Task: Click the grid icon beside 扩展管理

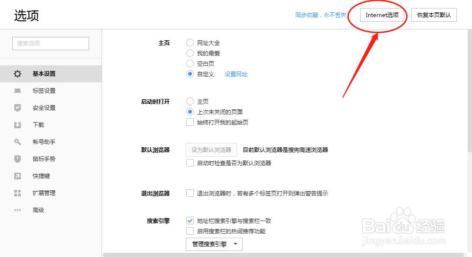Action: tap(18, 193)
